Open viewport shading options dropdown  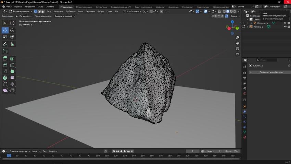point(239,11)
